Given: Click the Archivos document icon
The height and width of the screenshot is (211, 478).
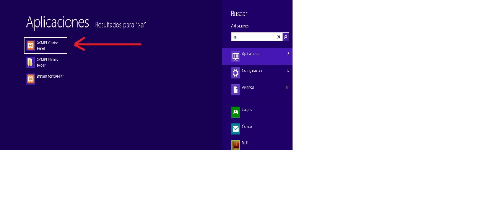Looking at the screenshot, I should [236, 90].
